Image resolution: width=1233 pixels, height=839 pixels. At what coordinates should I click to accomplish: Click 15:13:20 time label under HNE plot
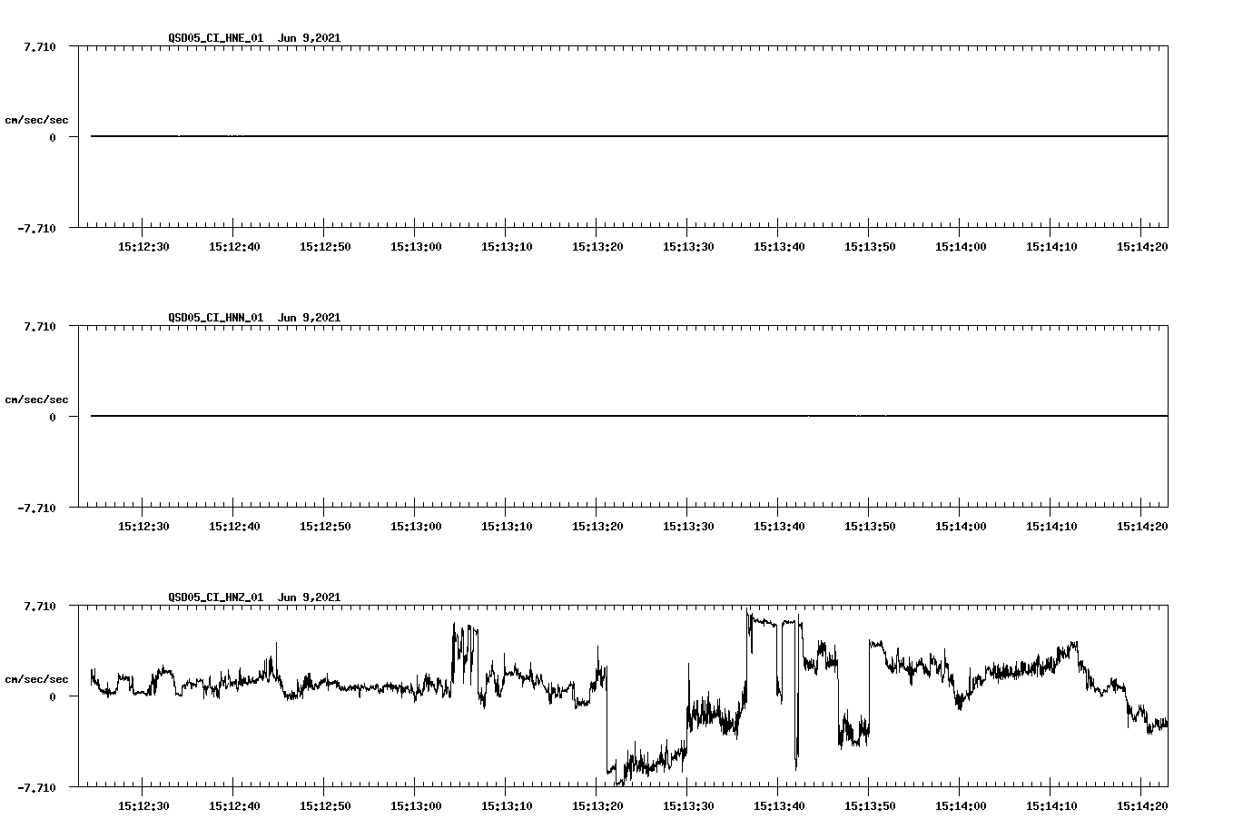pyautogui.click(x=597, y=247)
